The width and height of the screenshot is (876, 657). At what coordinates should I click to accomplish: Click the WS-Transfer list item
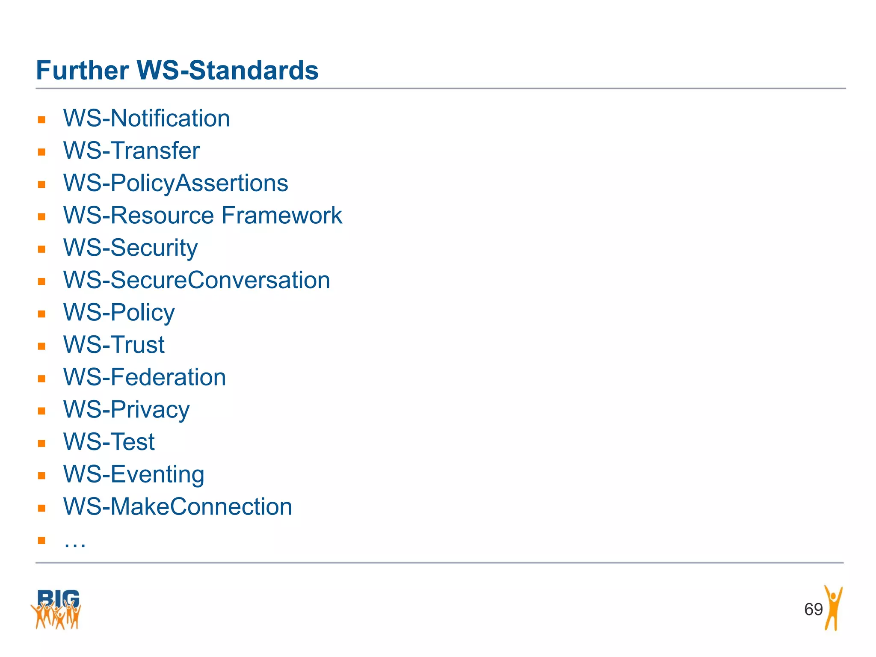[x=131, y=151]
